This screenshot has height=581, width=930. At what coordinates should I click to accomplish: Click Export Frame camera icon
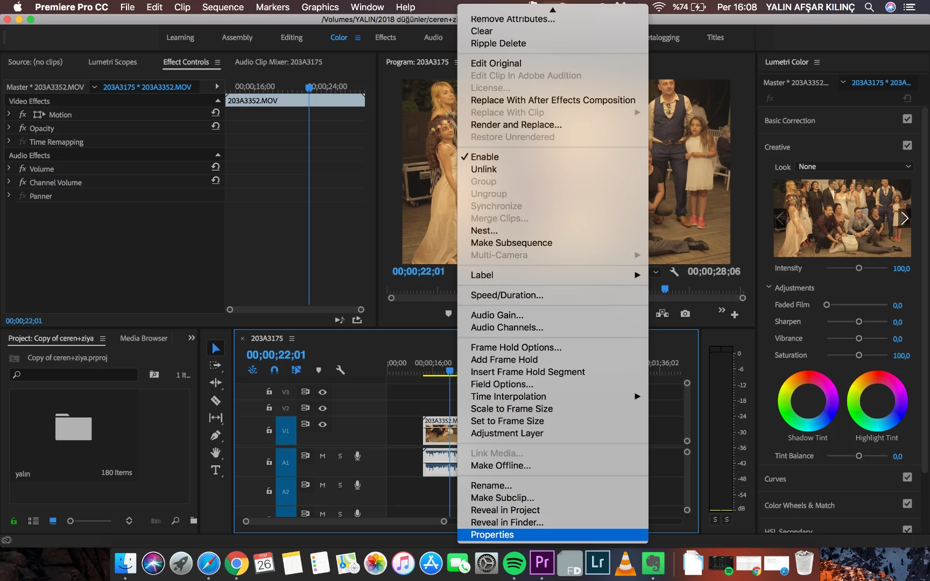tap(685, 314)
